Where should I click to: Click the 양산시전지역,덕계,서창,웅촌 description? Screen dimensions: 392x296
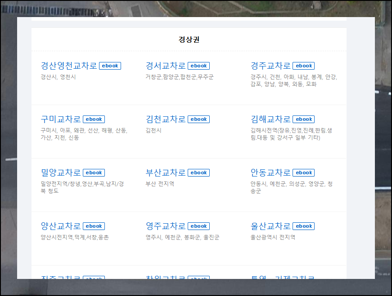(x=75, y=237)
